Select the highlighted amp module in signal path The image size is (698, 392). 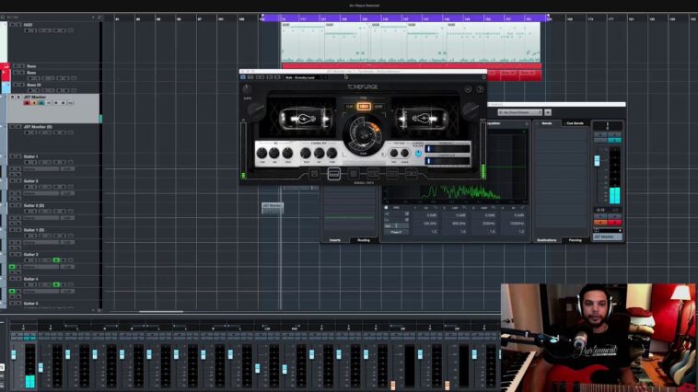tap(334, 174)
